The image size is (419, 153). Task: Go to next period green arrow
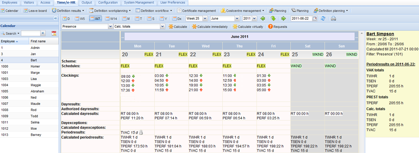pyautogui.click(x=283, y=19)
